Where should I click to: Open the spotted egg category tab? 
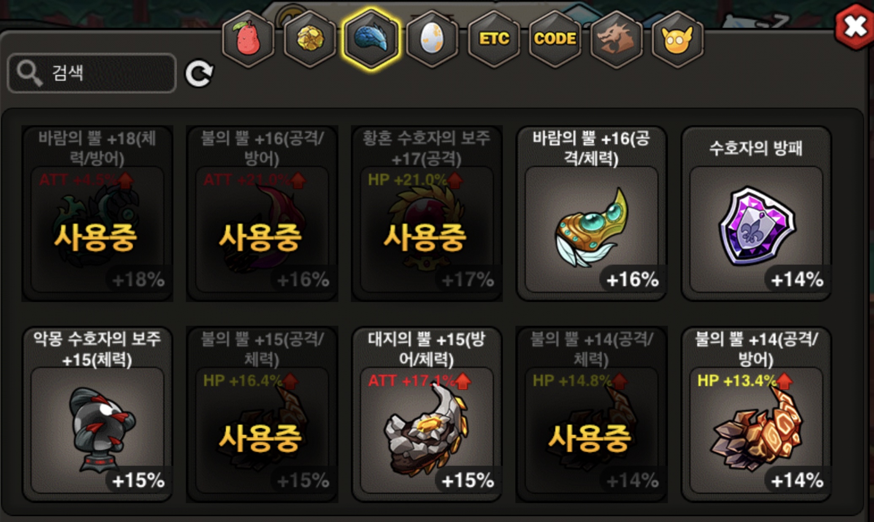point(432,39)
